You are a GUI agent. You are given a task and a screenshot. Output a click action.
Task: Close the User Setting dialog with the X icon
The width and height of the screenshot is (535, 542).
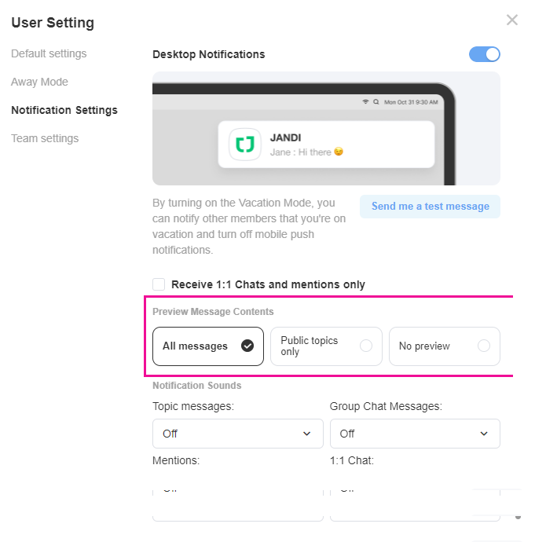coord(512,20)
